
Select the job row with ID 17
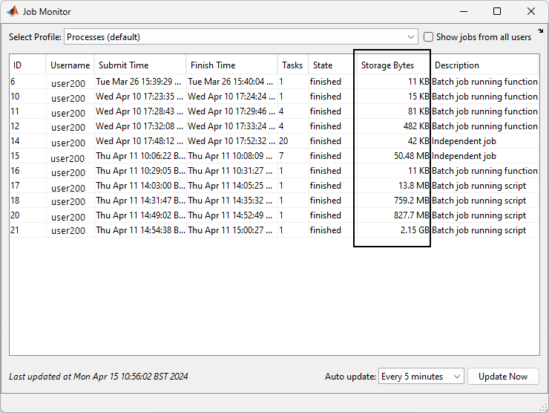274,186
